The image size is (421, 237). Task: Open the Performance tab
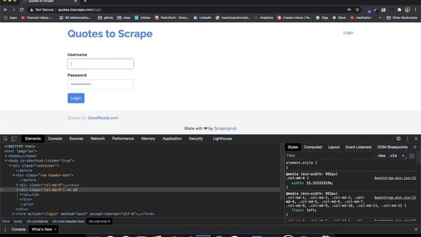123,139
